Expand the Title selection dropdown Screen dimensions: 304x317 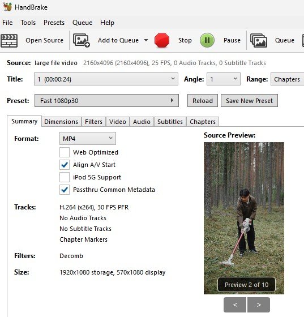(x=106, y=79)
